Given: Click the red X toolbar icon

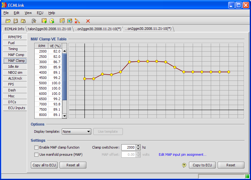Looking at the screenshot, I should point(88,21).
